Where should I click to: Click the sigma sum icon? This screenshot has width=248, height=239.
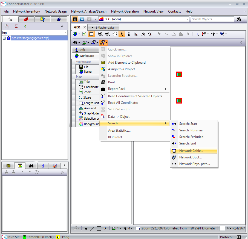[x=16, y=26]
